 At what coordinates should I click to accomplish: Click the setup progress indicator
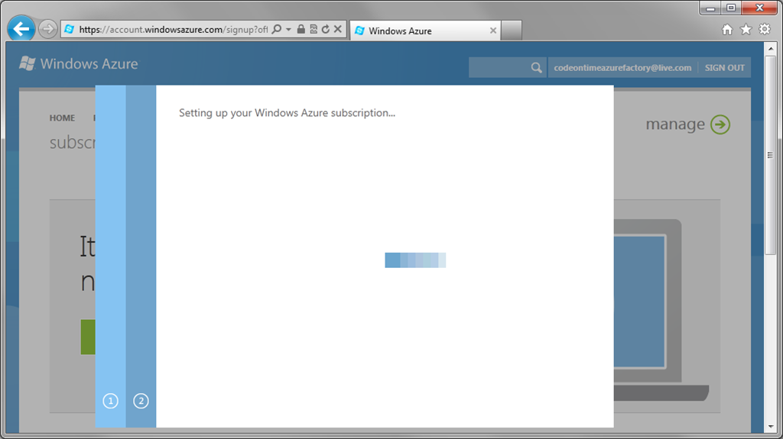coord(415,260)
